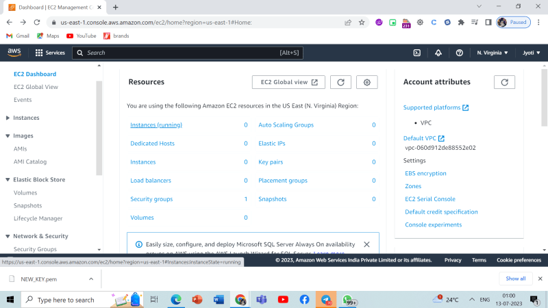Image resolution: width=548 pixels, height=308 pixels.
Task: Click the sidebar vertical scrollbar
Action: (x=99, y=128)
